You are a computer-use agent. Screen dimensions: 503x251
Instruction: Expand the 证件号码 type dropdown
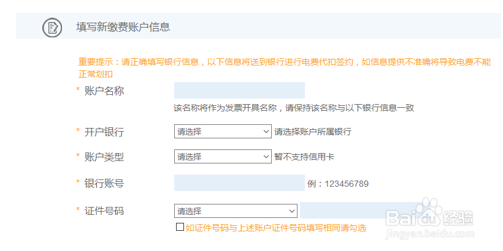coord(236,211)
